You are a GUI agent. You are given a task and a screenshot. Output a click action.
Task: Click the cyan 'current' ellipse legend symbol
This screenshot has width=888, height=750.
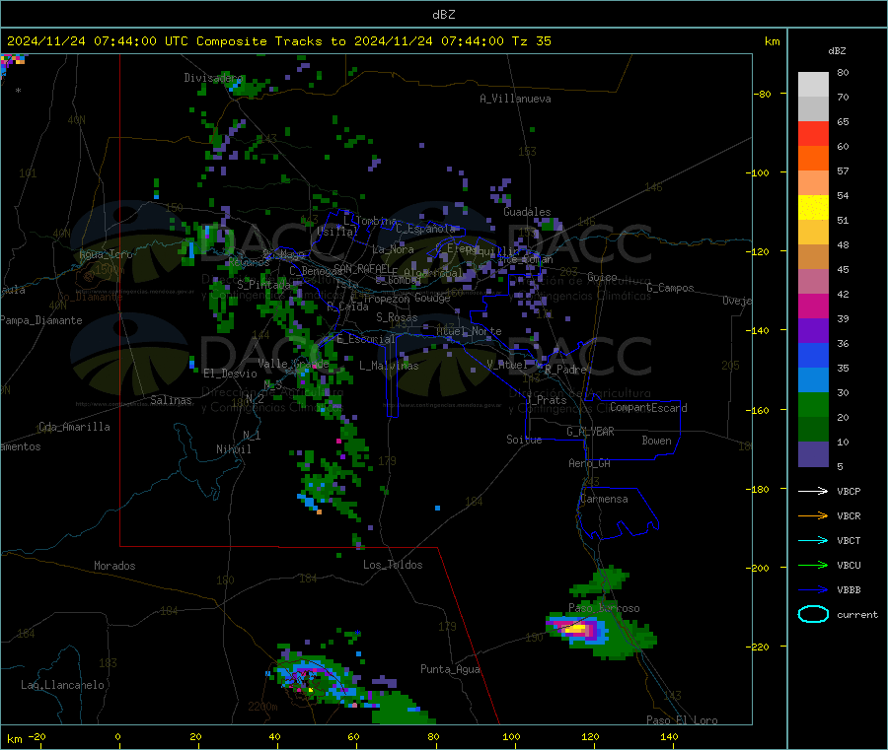click(813, 614)
